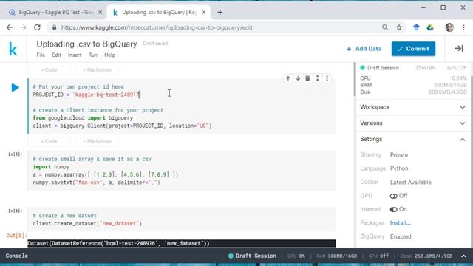Click the Draft Session status in sidebar

click(379, 68)
